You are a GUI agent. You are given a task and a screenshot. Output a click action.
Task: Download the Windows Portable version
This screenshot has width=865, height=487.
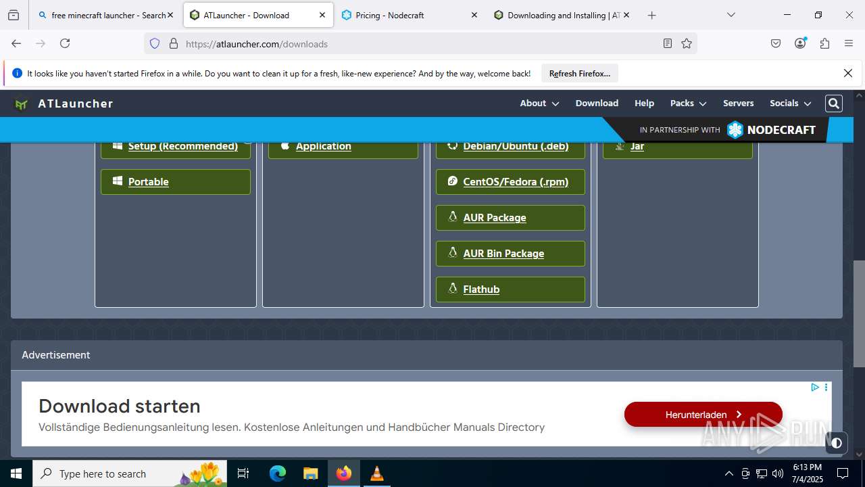(176, 181)
